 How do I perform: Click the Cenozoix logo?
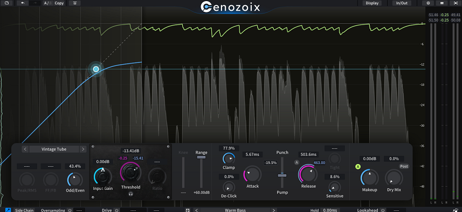point(230,7)
